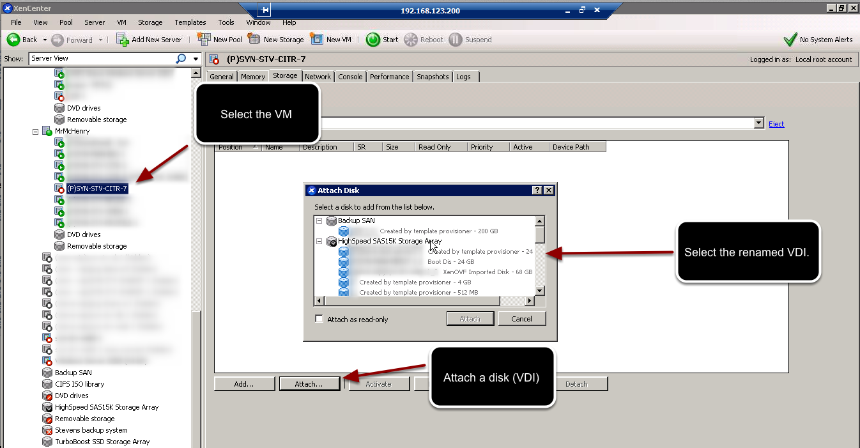
Task: Open the File menu
Action: [16, 22]
